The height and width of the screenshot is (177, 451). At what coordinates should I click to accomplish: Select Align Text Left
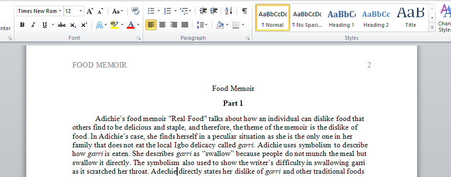151,25
